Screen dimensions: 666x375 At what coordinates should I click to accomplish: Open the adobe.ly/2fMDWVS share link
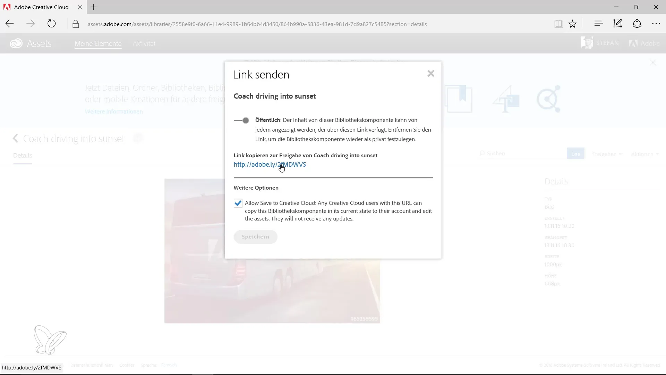click(x=270, y=165)
